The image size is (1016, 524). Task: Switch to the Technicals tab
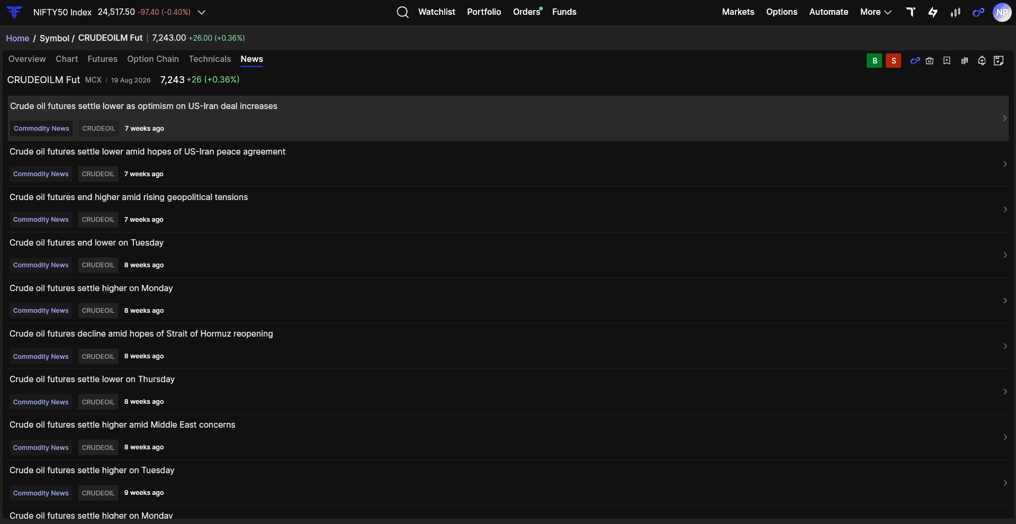tap(210, 59)
